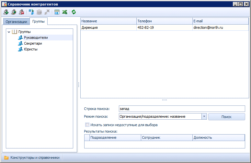Click the Строка поиска text field

click(x=182, y=109)
